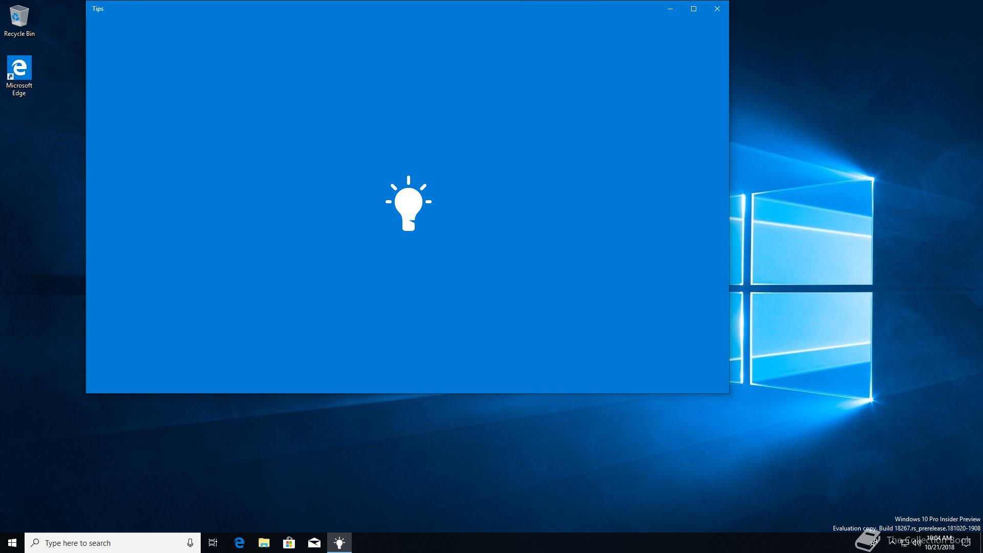983x553 pixels.
Task: Open Task View from taskbar
Action: pos(213,543)
